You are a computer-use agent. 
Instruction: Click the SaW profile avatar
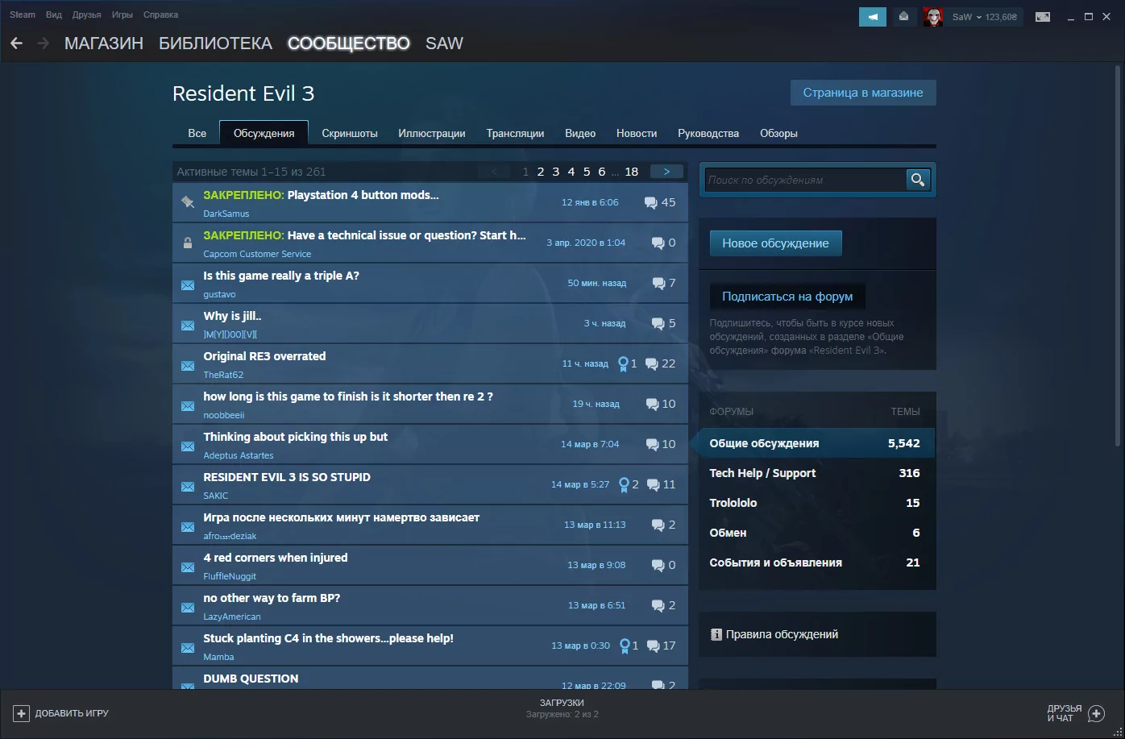tap(933, 17)
